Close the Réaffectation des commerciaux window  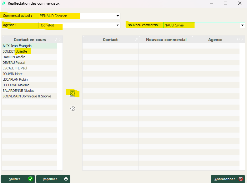point(240,3)
